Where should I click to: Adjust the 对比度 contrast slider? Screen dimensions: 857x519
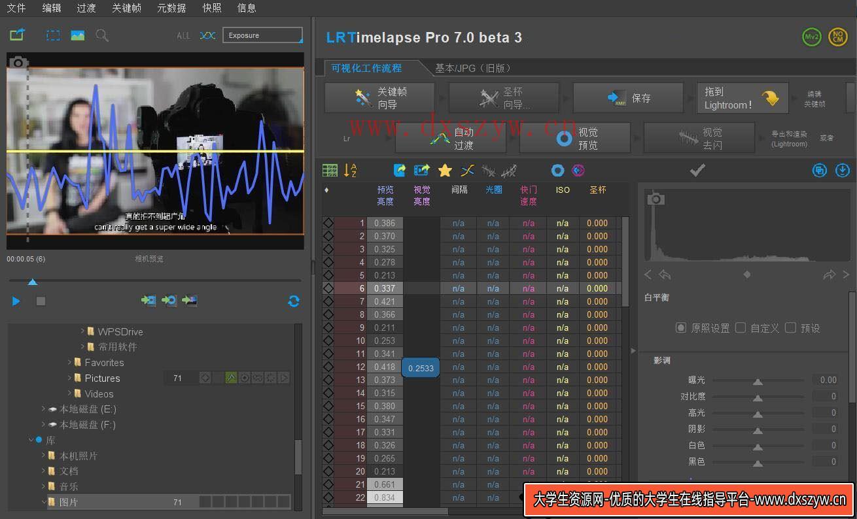point(758,397)
